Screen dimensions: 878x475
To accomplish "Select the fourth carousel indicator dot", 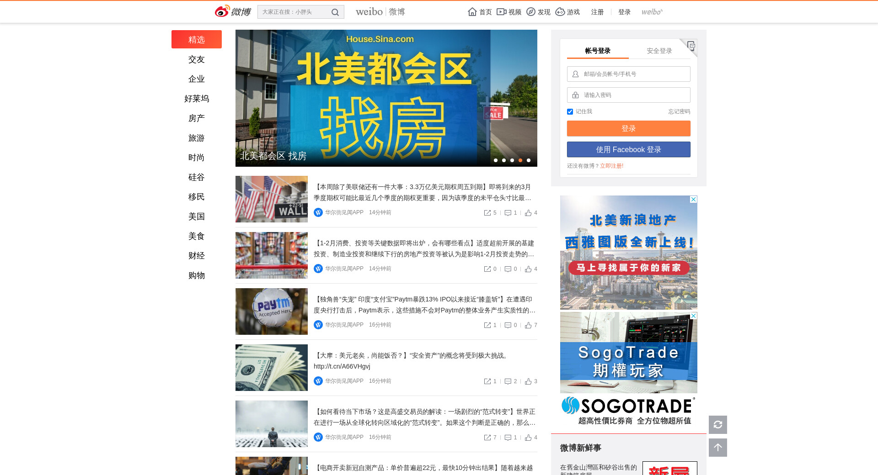I will (520, 160).
